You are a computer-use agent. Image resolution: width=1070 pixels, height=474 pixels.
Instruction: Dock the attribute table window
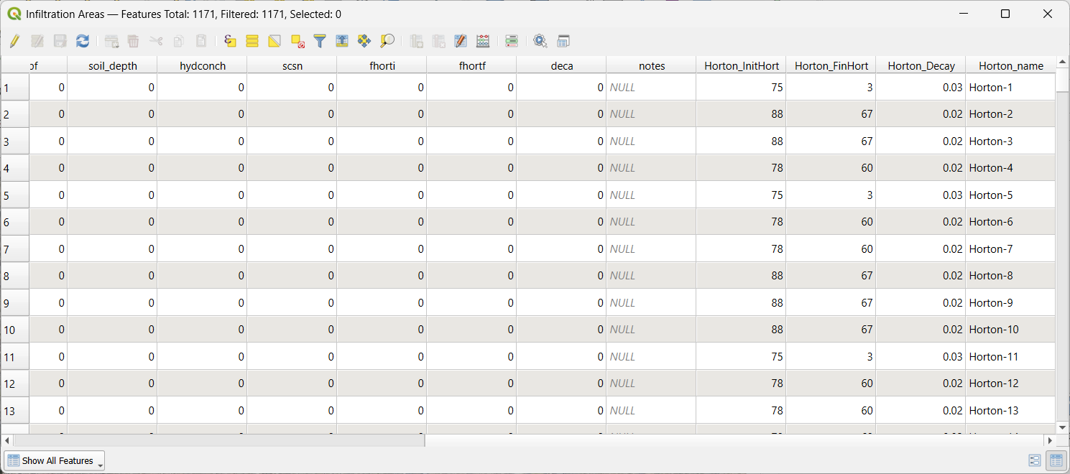[563, 41]
